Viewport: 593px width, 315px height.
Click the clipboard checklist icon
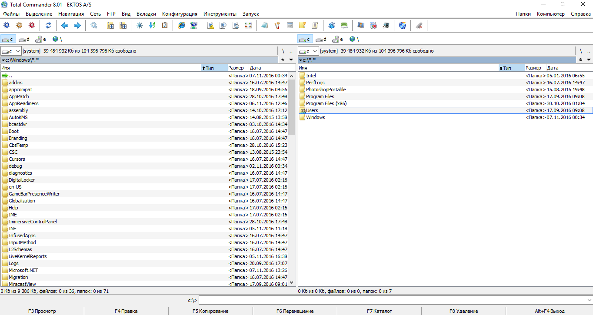coord(165,26)
